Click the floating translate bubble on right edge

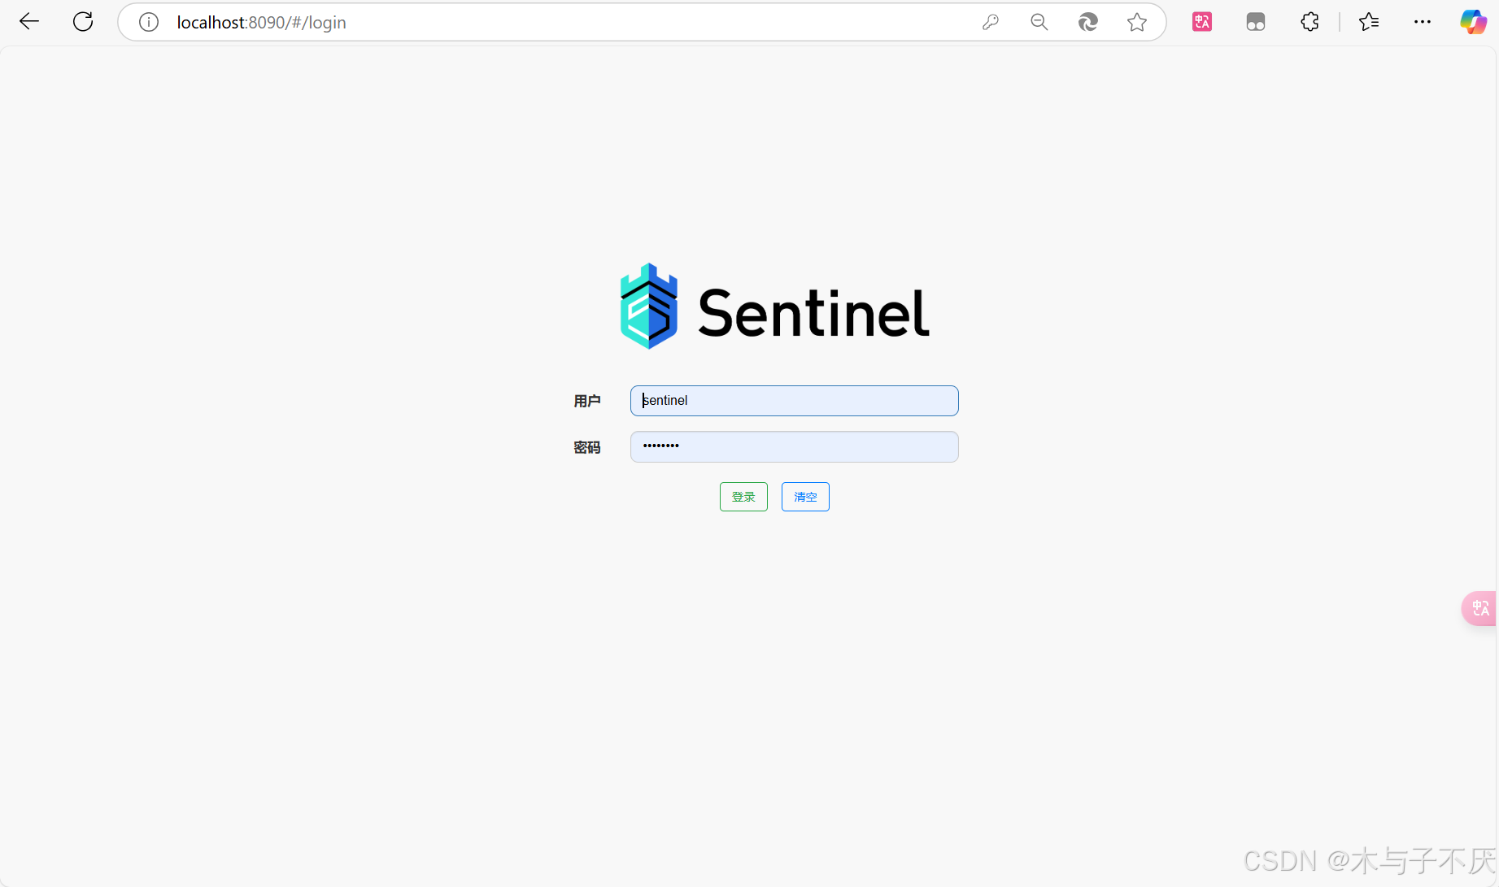pos(1480,608)
